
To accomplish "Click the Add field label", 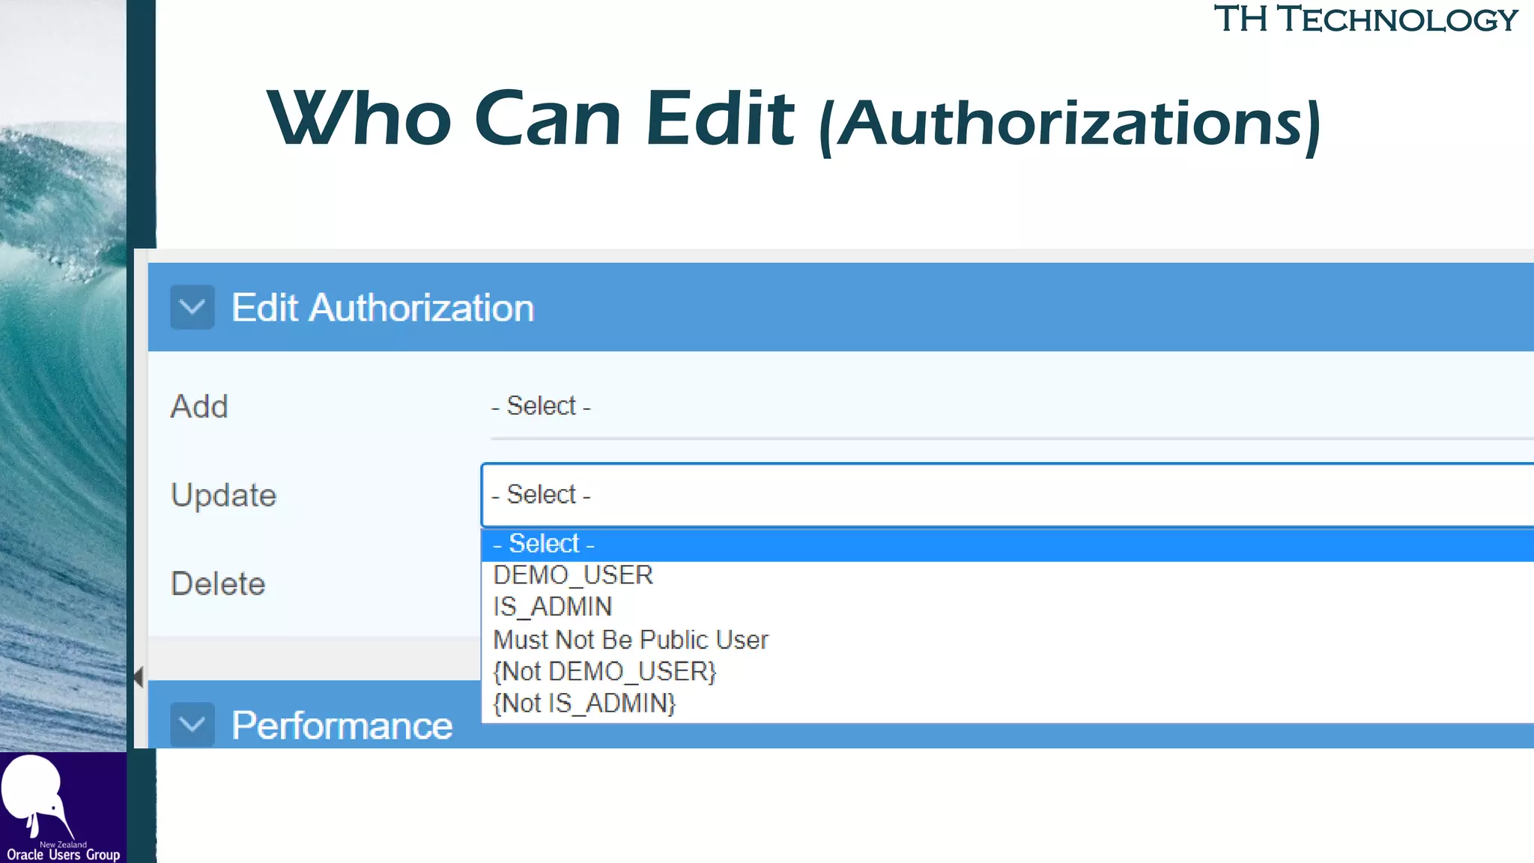I will click(x=199, y=407).
